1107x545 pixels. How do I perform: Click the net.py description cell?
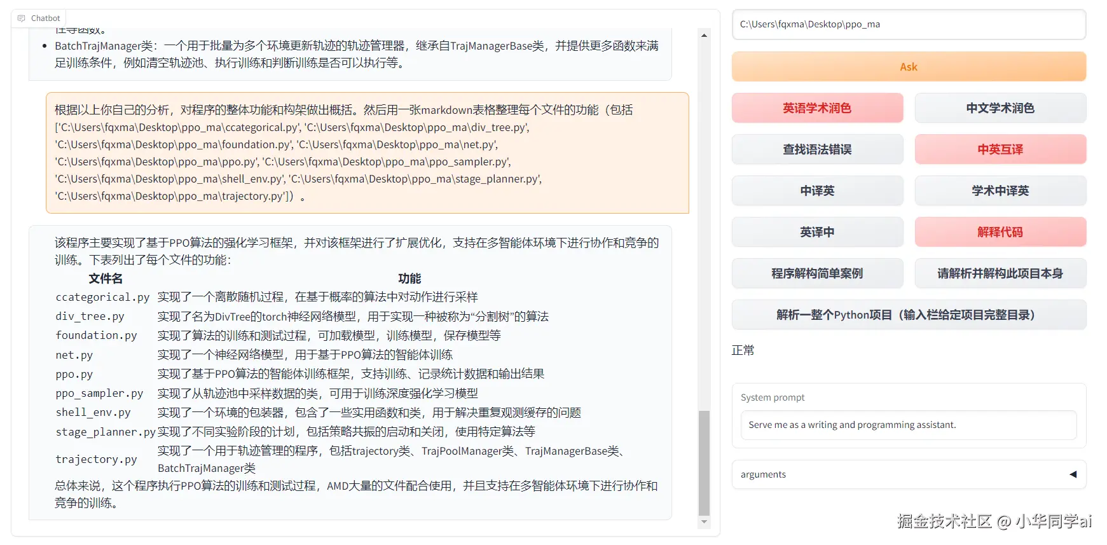tap(305, 355)
